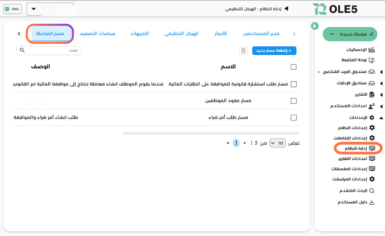Check the مسار عقود الموظفين row
This screenshot has width=385, height=236.
pyautogui.click(x=293, y=101)
